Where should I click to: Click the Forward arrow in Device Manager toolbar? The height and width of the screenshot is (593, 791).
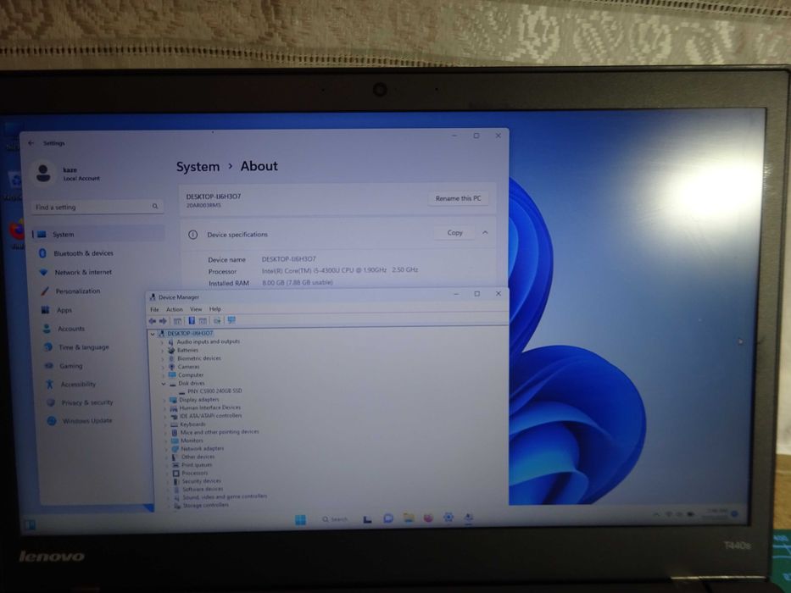point(163,321)
